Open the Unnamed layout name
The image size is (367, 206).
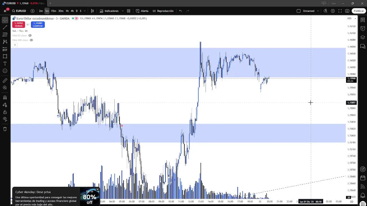309,11
